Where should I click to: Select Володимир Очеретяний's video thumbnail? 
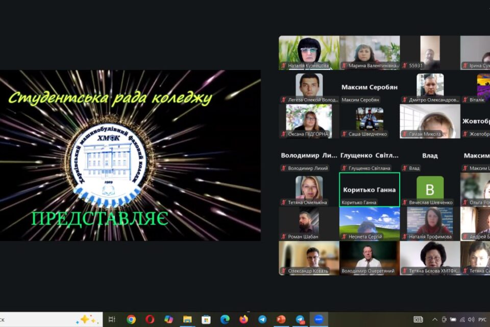coord(370,258)
